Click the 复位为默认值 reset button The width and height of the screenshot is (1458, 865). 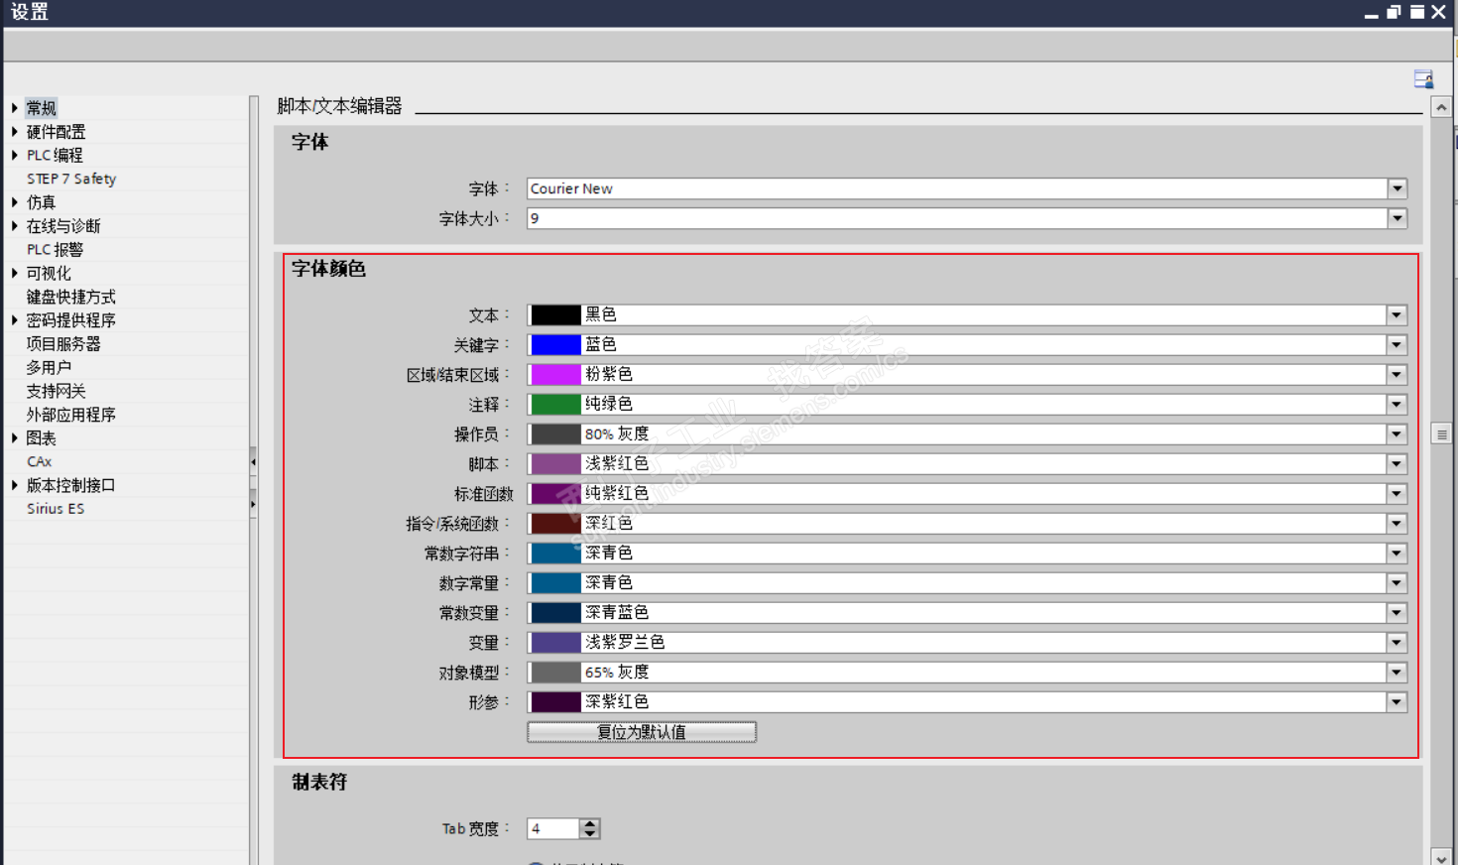tap(642, 732)
